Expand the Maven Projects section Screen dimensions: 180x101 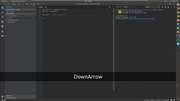(x=20, y=98)
